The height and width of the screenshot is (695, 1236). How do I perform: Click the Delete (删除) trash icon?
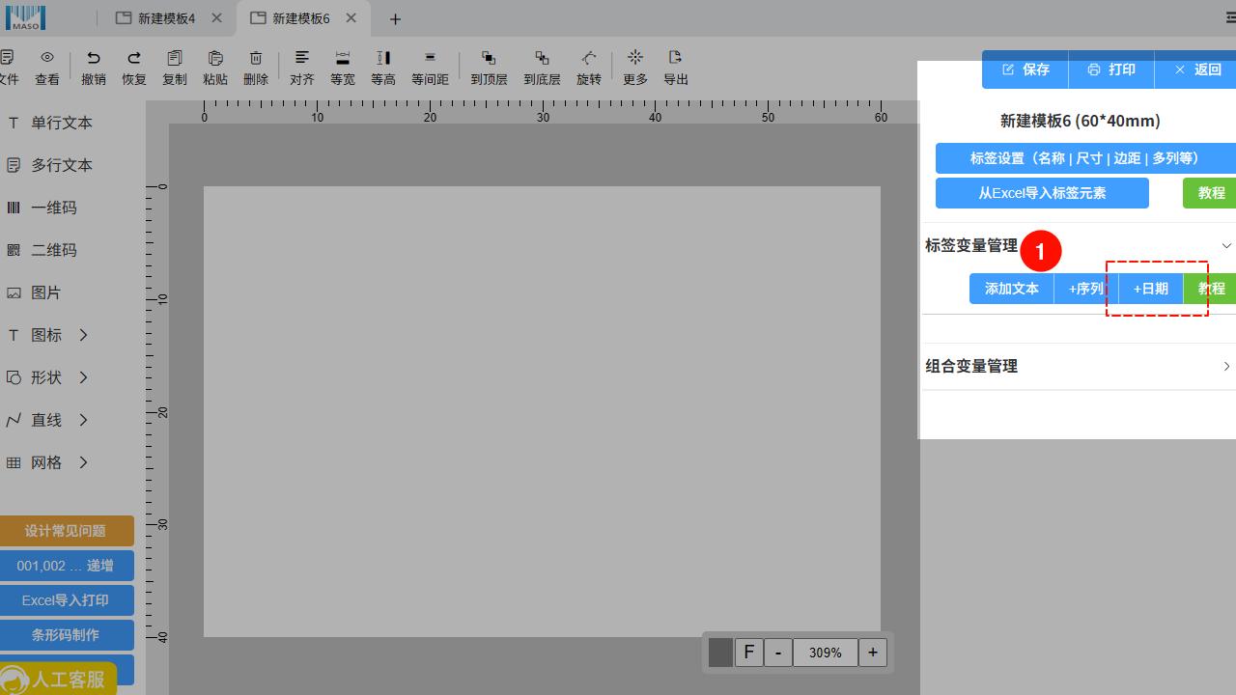[x=256, y=59]
